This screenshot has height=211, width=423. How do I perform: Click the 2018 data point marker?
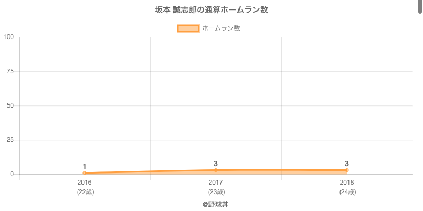347,170
